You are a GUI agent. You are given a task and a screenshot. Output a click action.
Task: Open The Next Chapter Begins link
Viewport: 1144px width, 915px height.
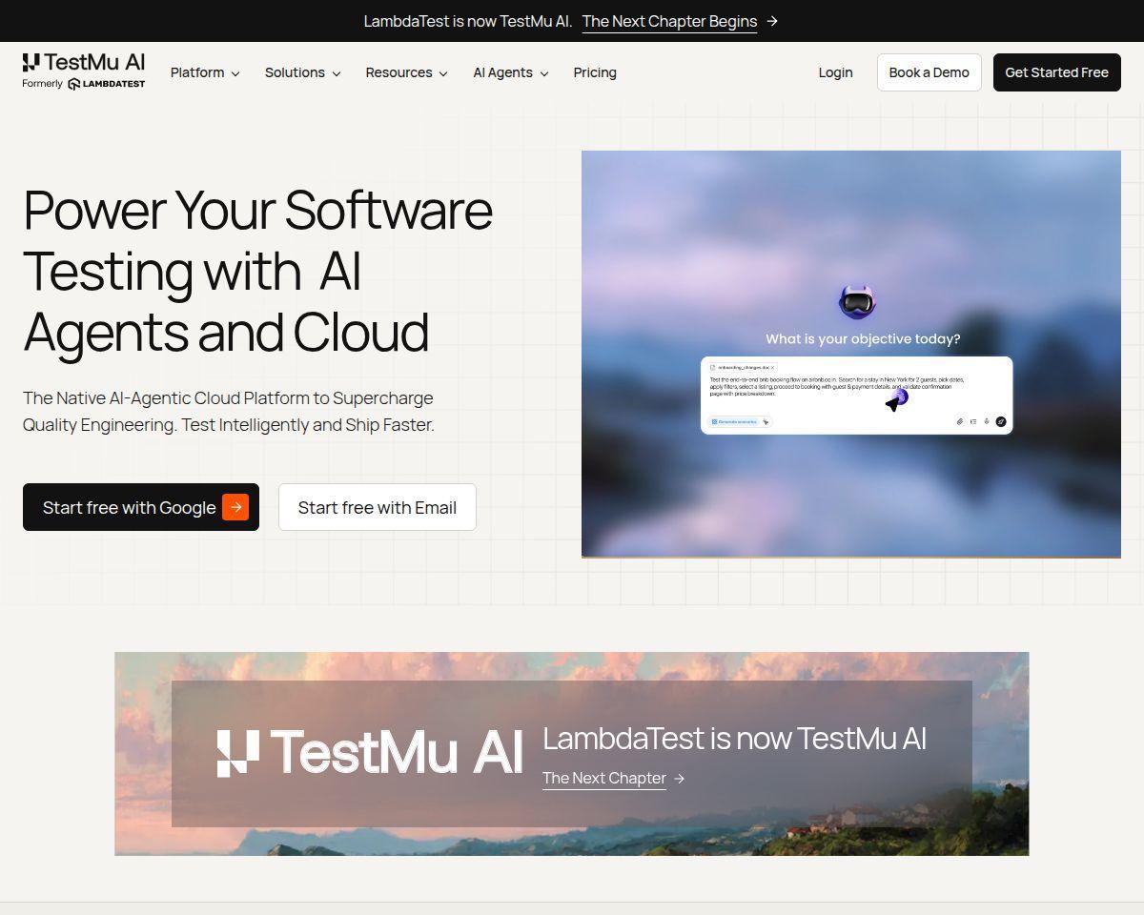tap(669, 21)
